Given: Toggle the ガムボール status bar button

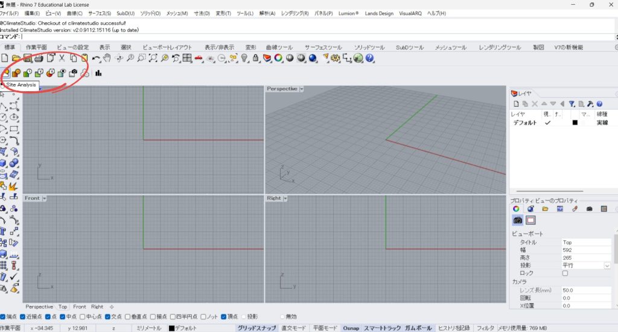Looking at the screenshot, I should coord(418,328).
